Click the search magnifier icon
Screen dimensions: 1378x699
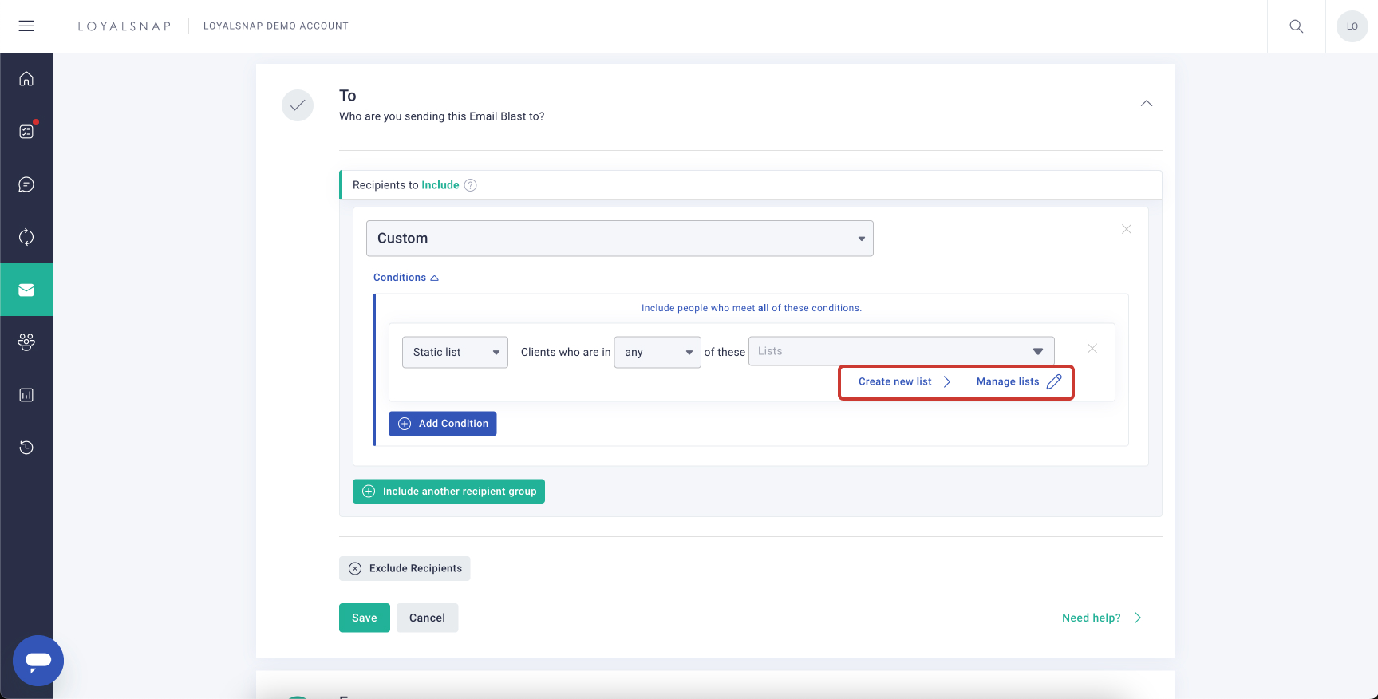[1297, 26]
